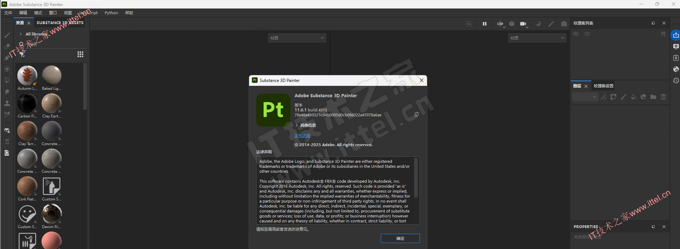The height and width of the screenshot is (249, 680).
Task: Add a folder in the layers panel
Action: (x=653, y=97)
